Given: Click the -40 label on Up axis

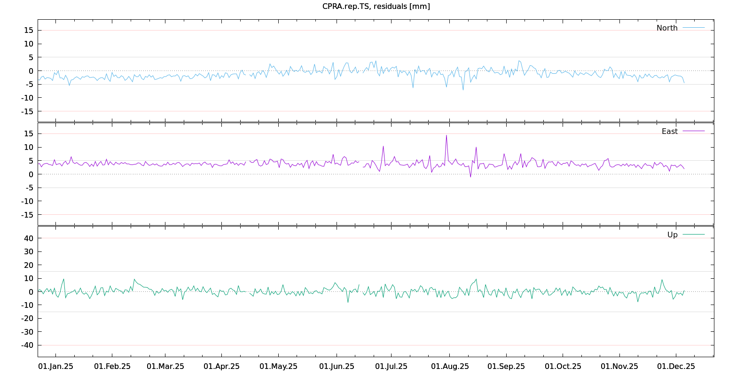Looking at the screenshot, I should coord(28,345).
